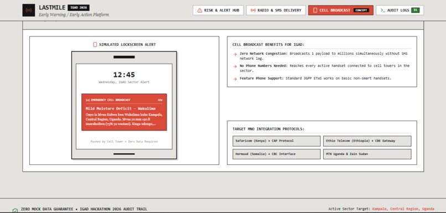The width and height of the screenshot is (446, 213).
Task: Click the red emergency cell broadcast alert card
Action: click(124, 112)
